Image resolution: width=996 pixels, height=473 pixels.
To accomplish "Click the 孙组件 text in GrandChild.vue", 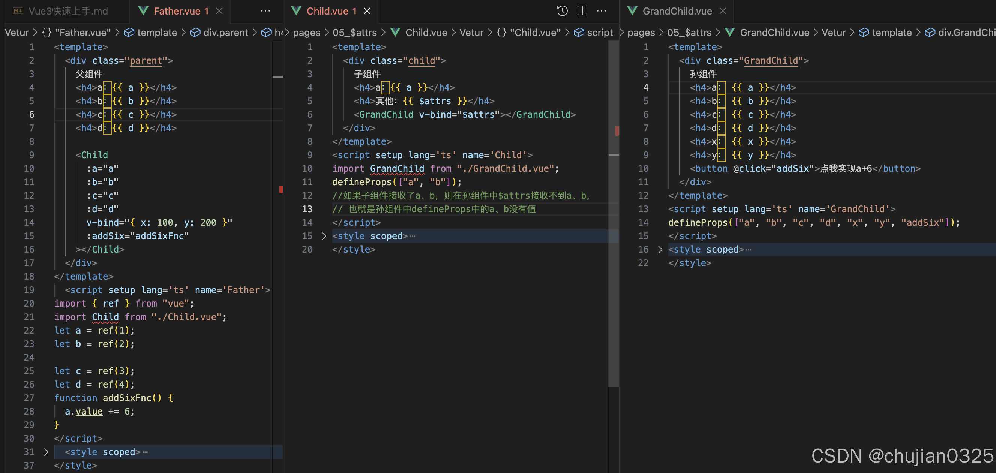I will (703, 74).
